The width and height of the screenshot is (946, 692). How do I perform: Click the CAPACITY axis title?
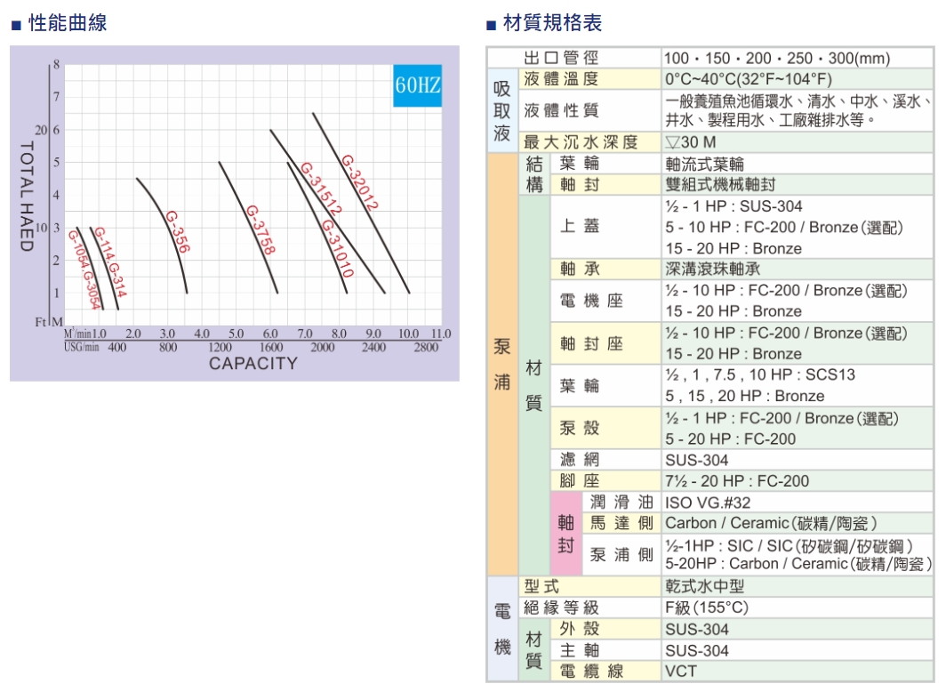click(x=253, y=364)
